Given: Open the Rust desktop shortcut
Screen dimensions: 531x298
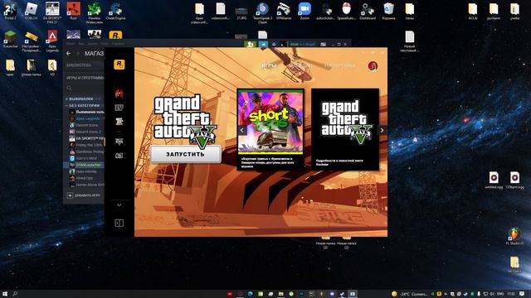Looking at the screenshot, I should pos(73,11).
